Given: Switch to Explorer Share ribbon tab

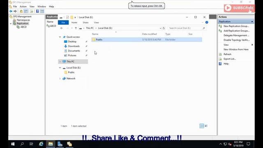Looking at the screenshot, I should tap(85, 23).
